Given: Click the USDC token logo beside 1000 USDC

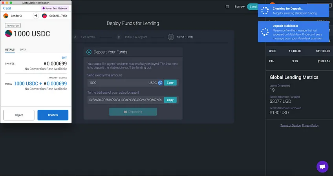Looking at the screenshot, I should [9, 33].
